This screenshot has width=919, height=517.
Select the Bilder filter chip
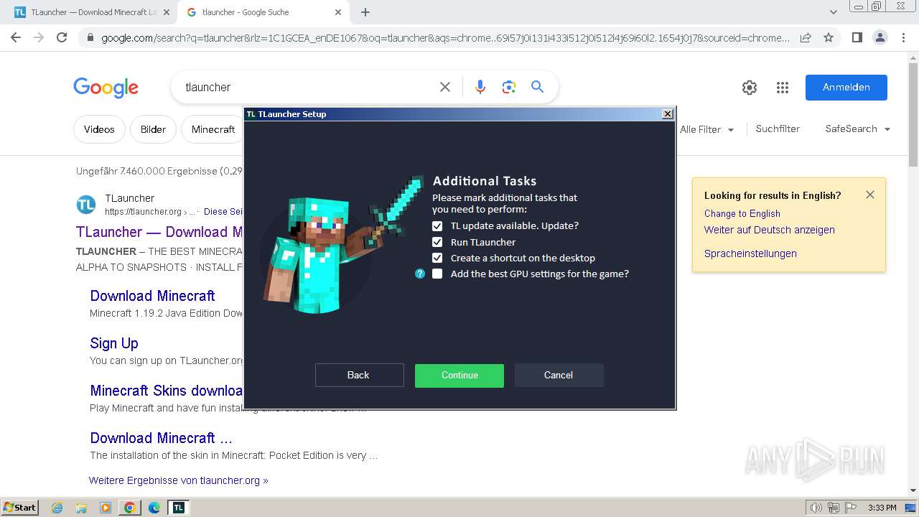tap(153, 129)
